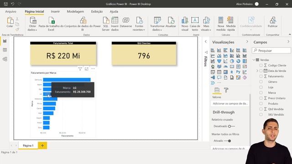This screenshot has height=164, width=292.
Task: Click Nova medida button
Action: click(x=221, y=24)
